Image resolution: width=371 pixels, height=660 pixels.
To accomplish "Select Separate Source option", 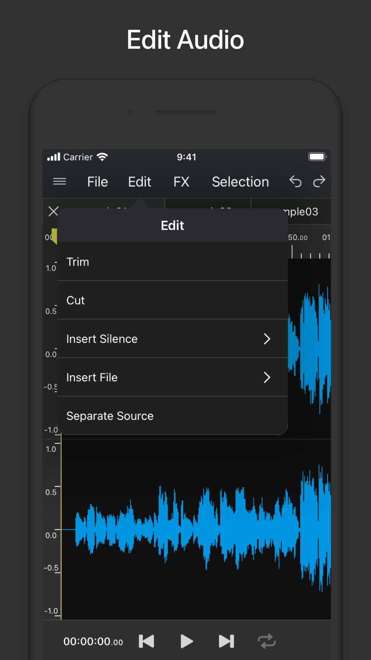I will pos(110,416).
